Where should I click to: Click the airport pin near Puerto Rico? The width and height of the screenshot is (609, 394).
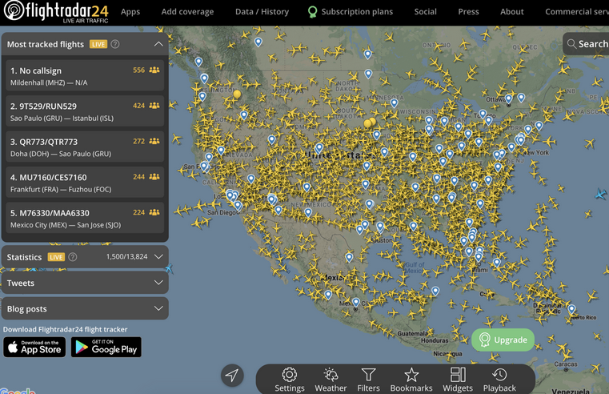click(571, 309)
